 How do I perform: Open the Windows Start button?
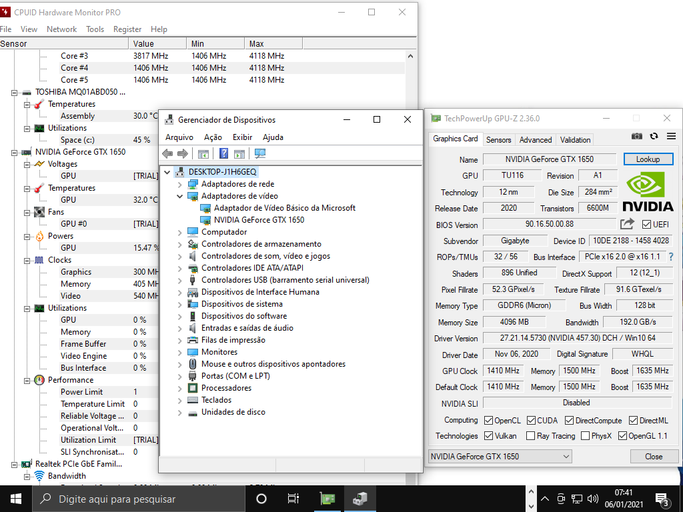click(x=16, y=499)
